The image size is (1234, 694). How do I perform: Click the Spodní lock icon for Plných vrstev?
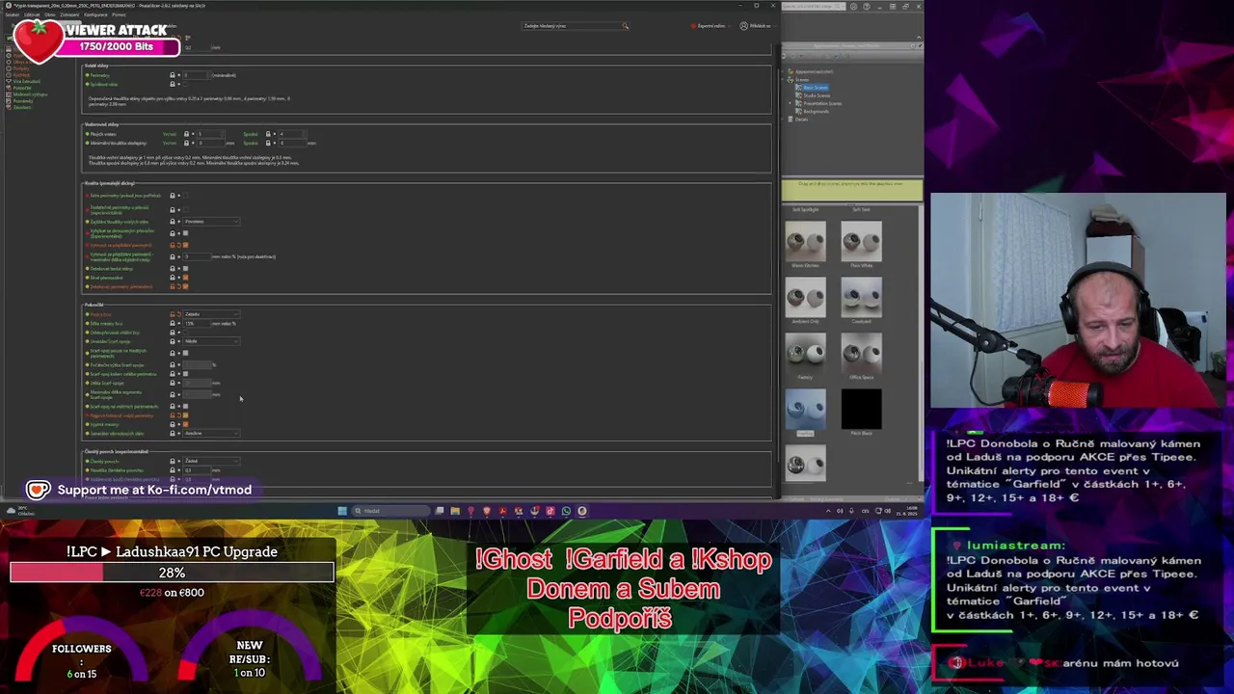click(268, 134)
